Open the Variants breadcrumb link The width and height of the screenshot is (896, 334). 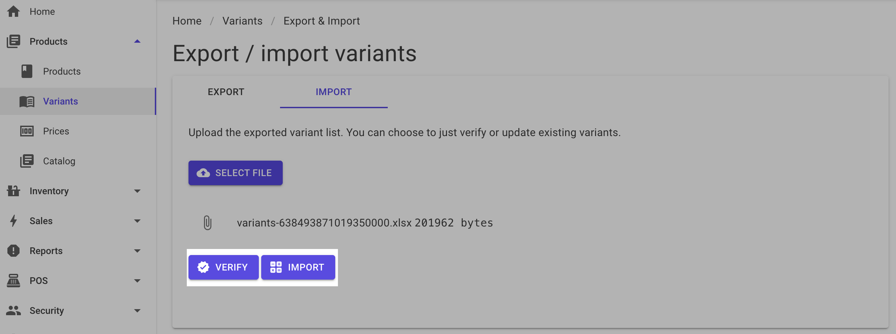tap(242, 21)
